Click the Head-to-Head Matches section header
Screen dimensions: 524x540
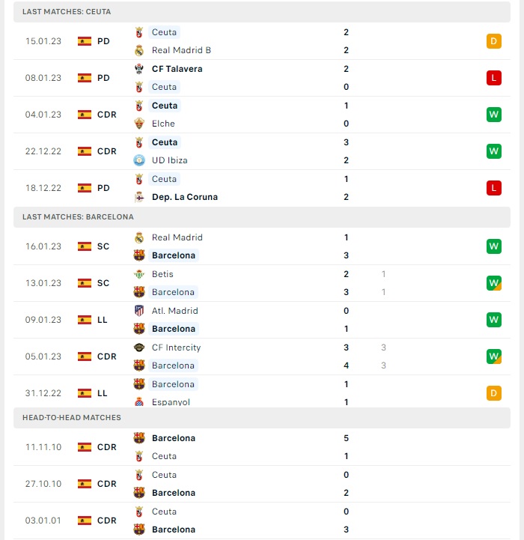click(x=262, y=418)
